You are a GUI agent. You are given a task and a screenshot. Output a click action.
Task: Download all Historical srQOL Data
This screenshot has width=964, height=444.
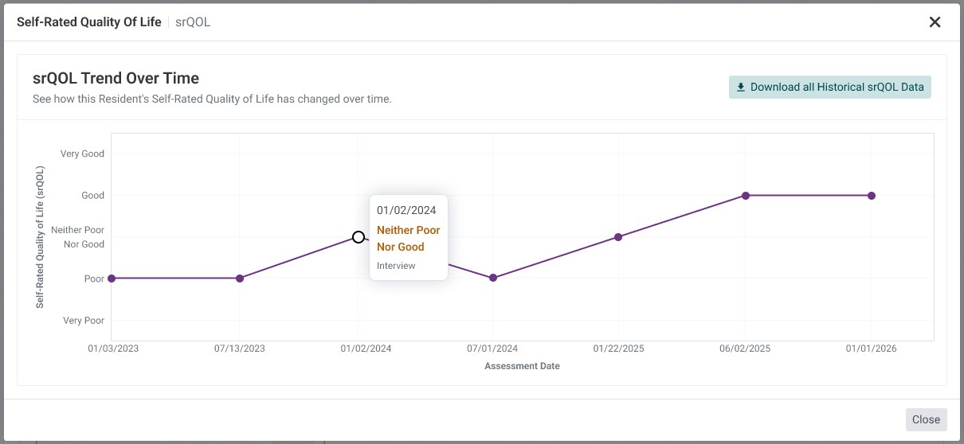pos(830,88)
